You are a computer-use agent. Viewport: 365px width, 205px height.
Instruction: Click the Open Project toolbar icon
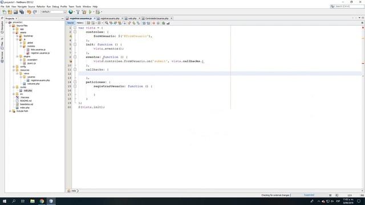[x=15, y=12]
